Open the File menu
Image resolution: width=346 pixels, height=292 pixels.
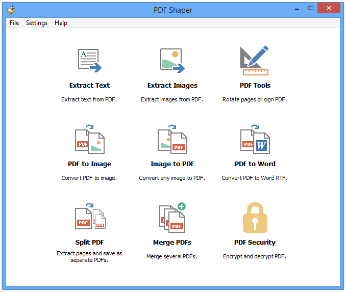14,23
